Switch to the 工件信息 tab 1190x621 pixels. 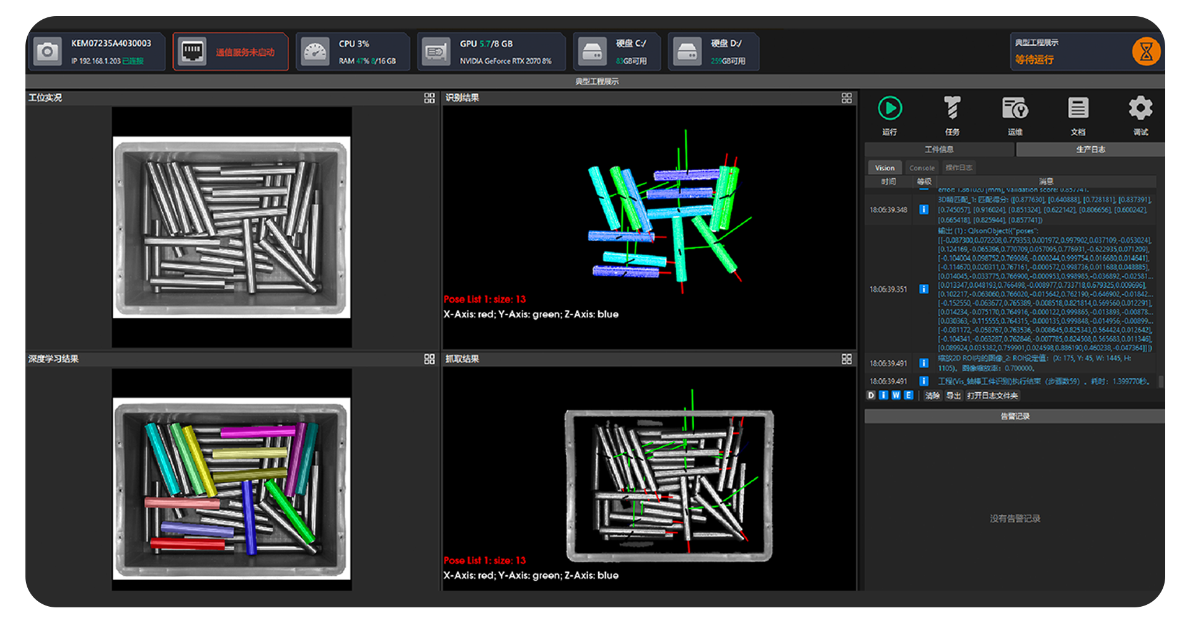coord(939,149)
